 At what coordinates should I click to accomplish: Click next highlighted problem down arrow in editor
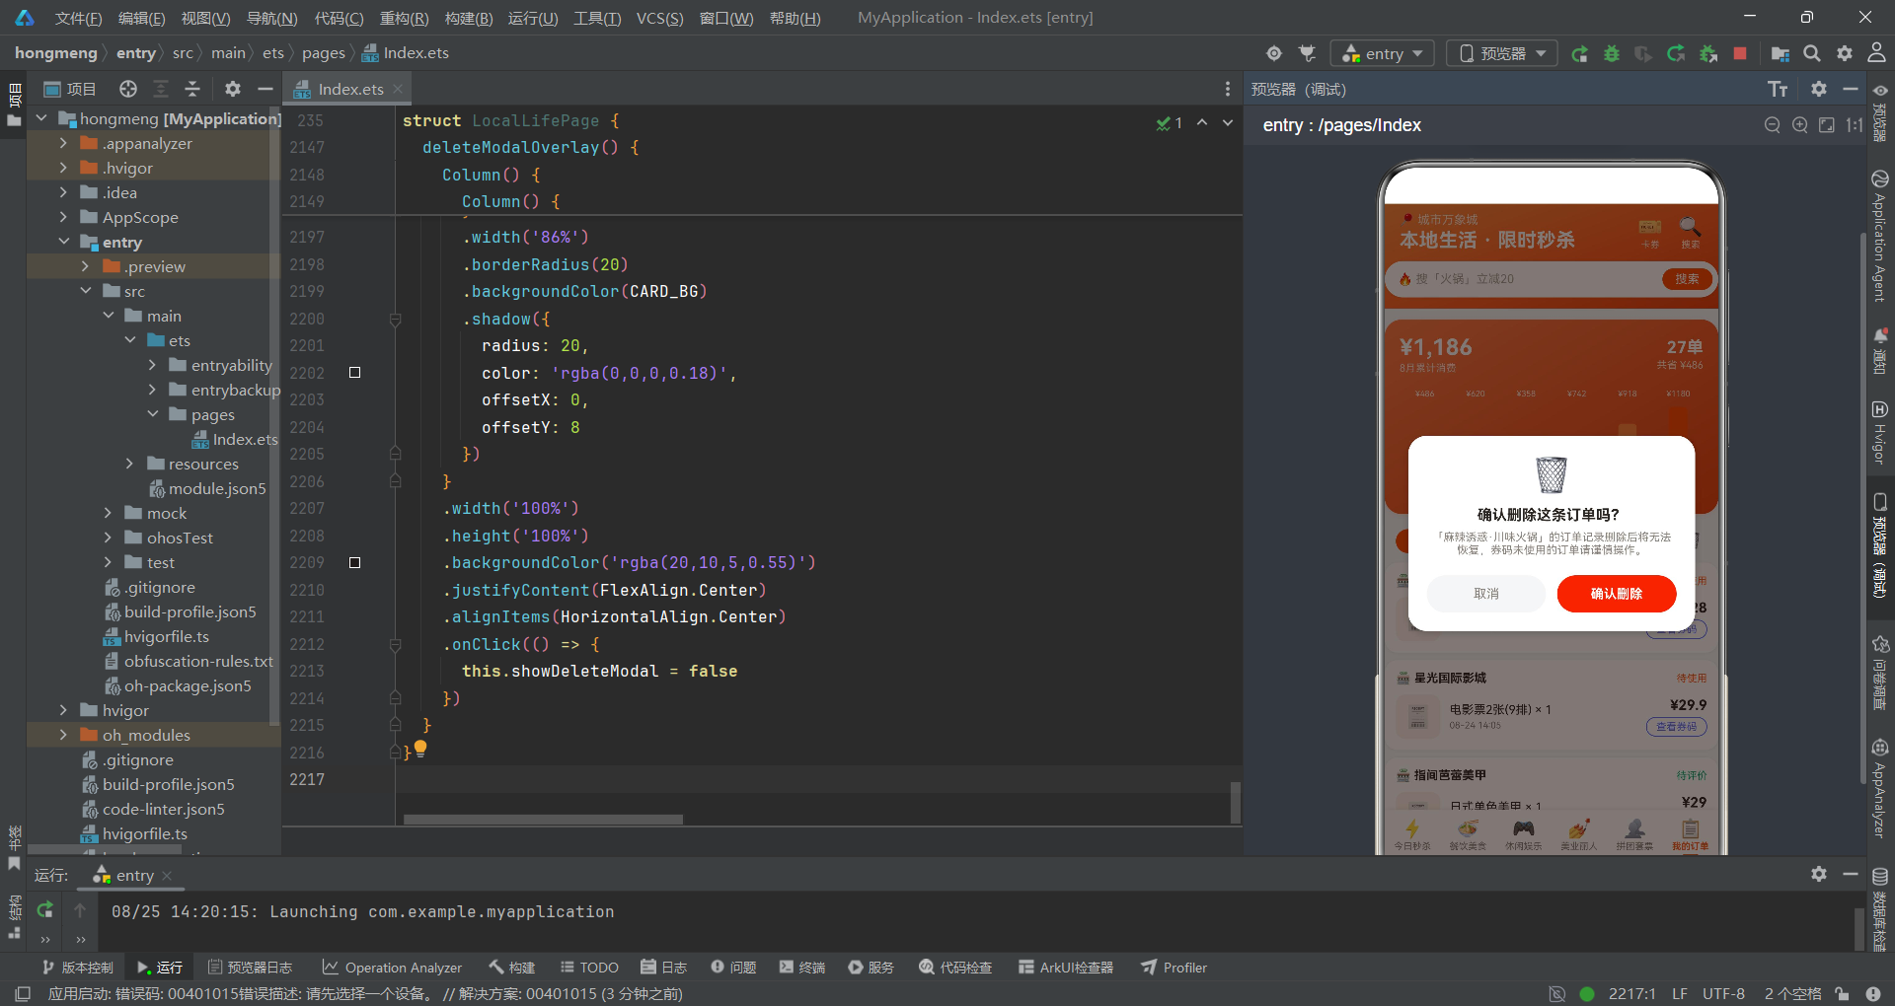coord(1228,122)
